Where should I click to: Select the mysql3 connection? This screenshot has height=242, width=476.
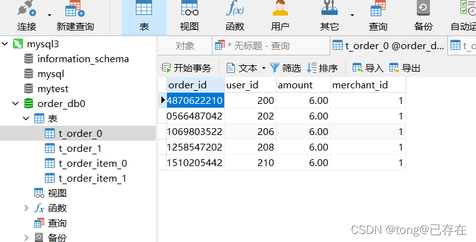[43, 44]
